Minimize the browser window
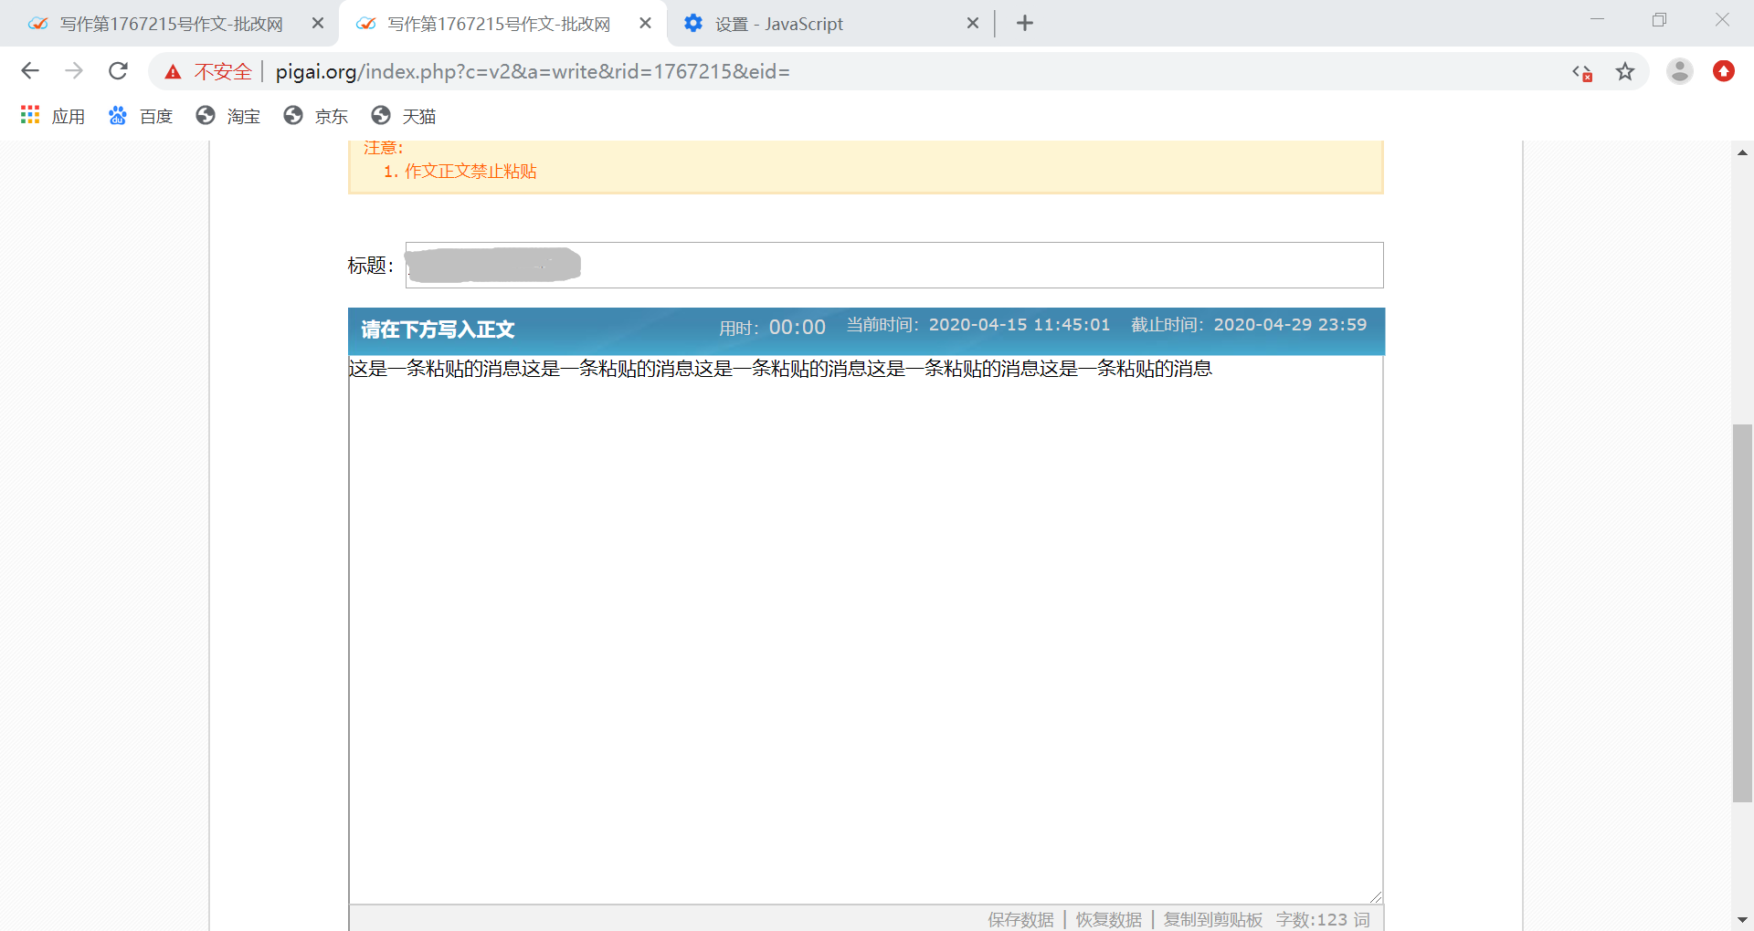Screen dimensions: 1754x931 [x=1598, y=20]
